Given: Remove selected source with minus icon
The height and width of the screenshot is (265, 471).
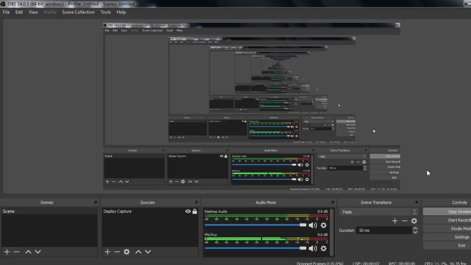Looking at the screenshot, I should coord(117,252).
